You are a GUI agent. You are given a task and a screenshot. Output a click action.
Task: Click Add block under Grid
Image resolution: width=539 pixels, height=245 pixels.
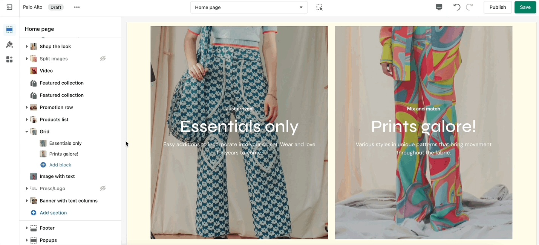[60, 165]
